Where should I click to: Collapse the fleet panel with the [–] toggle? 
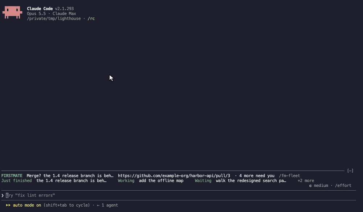click(350, 171)
